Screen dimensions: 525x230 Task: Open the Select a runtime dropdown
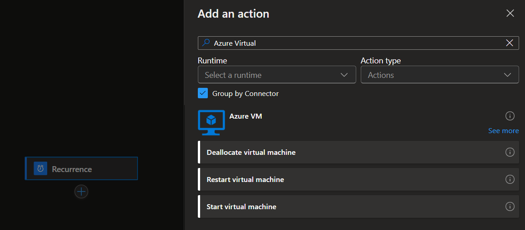(x=276, y=75)
